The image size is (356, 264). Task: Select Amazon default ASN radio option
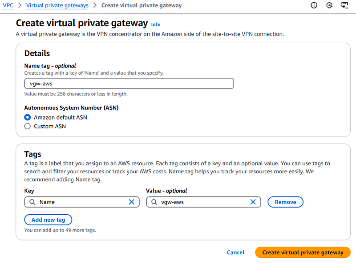28,117
